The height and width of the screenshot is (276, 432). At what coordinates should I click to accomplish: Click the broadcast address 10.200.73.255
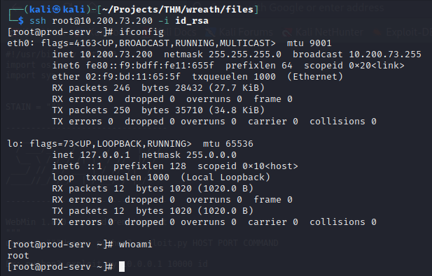tap(385, 55)
